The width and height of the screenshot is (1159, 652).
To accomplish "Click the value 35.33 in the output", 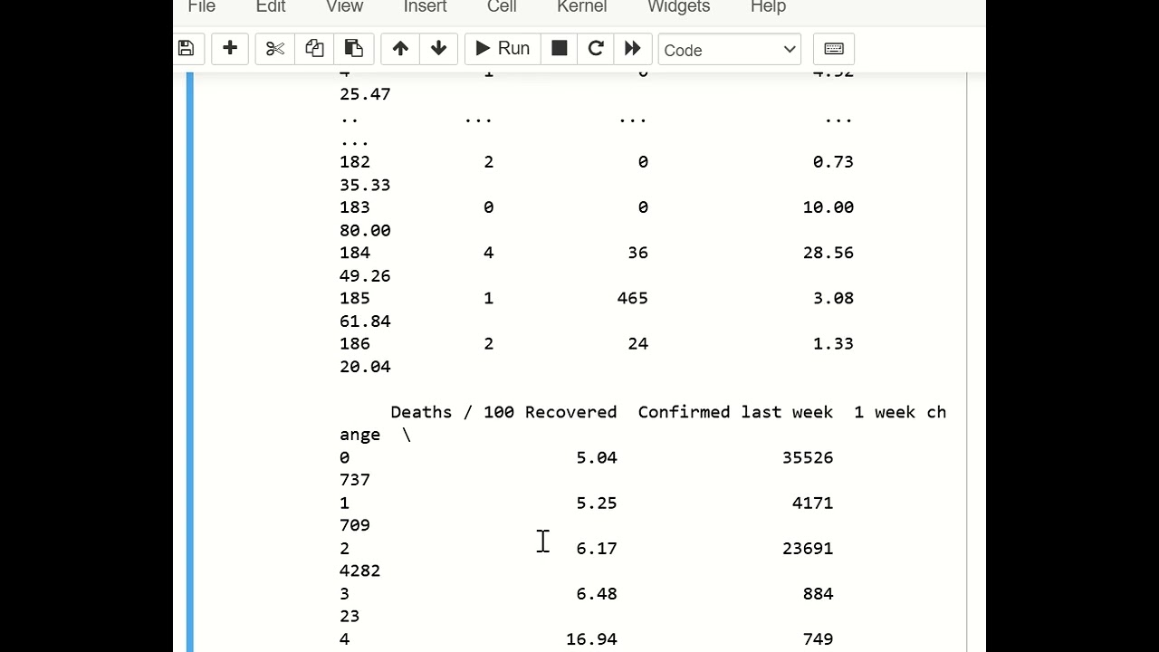I will (x=365, y=185).
